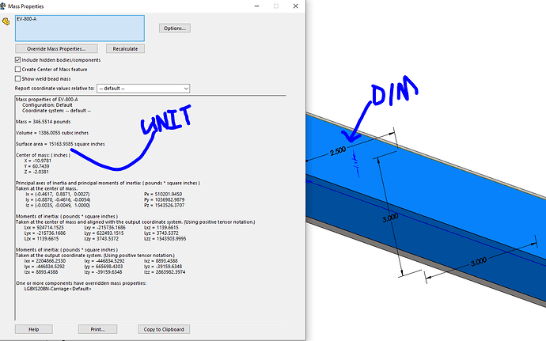The width and height of the screenshot is (546, 341).
Task: Open the Options button dialog
Action: [174, 28]
